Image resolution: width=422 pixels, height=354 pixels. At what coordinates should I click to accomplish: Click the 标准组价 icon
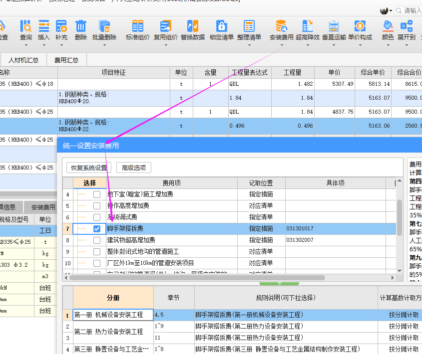(137, 26)
